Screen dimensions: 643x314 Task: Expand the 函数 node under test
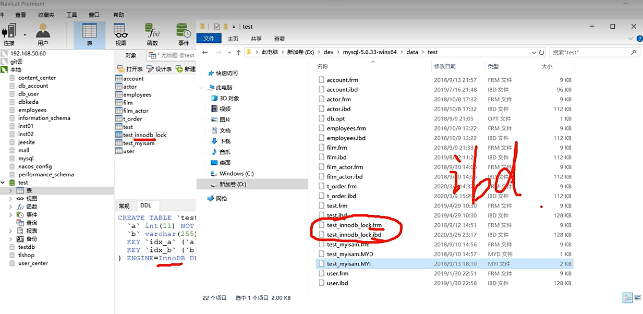click(10, 207)
